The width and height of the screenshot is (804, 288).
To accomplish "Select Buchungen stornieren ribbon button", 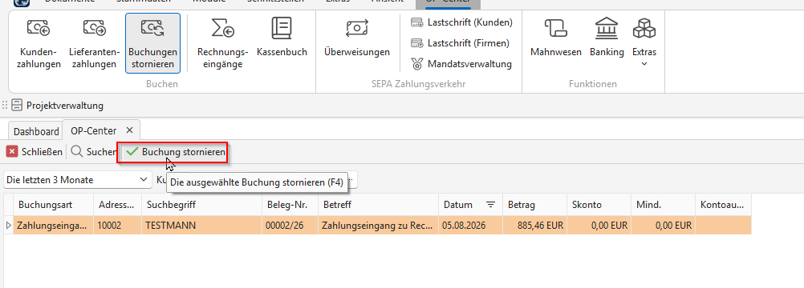I will tap(152, 44).
